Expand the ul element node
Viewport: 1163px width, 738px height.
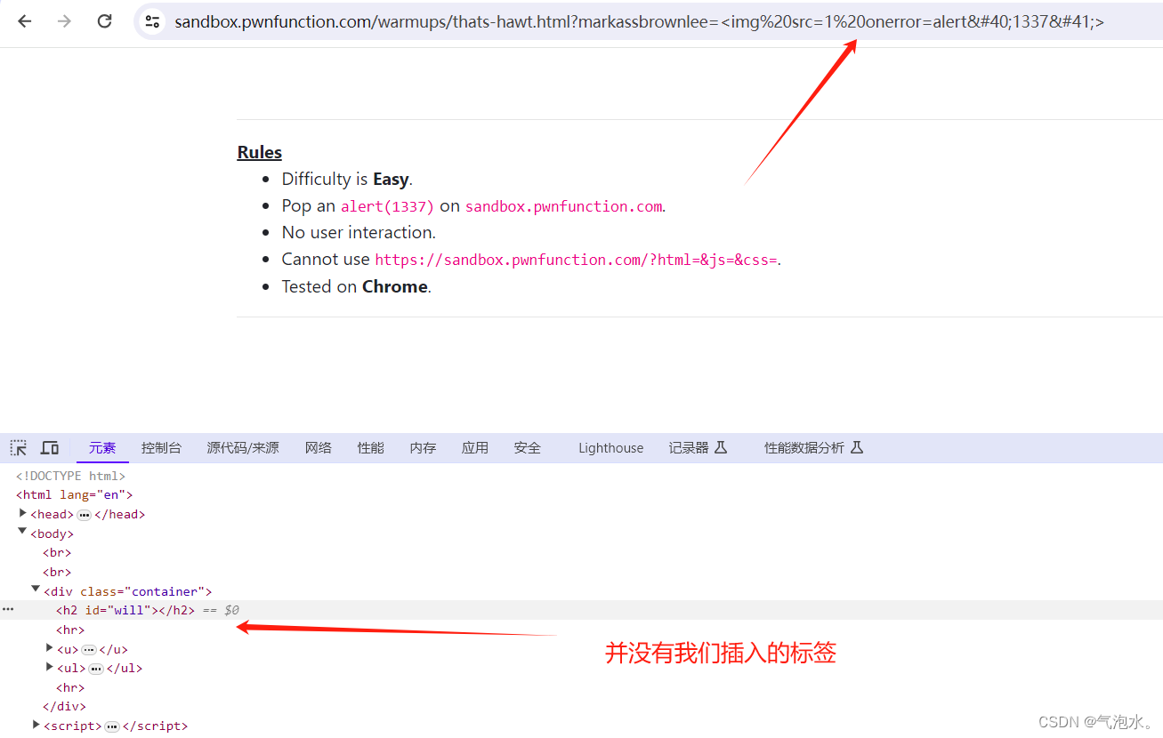[x=50, y=666]
